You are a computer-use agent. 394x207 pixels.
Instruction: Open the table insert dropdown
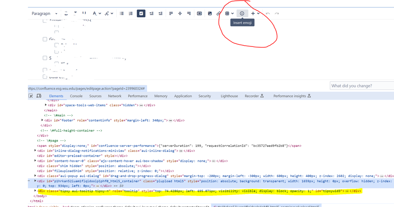tap(230, 13)
